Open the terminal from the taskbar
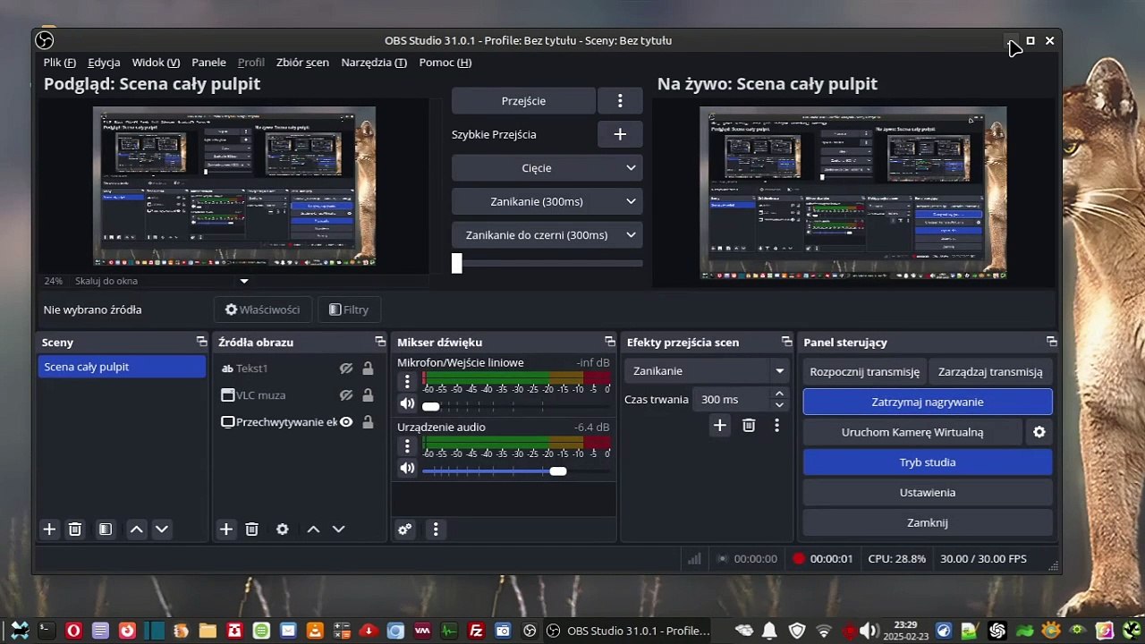This screenshot has height=644, width=1145. [x=47, y=631]
